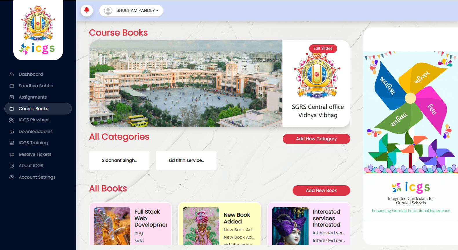Click the ICGS Training grid icon
The image size is (458, 250).
click(x=12, y=143)
